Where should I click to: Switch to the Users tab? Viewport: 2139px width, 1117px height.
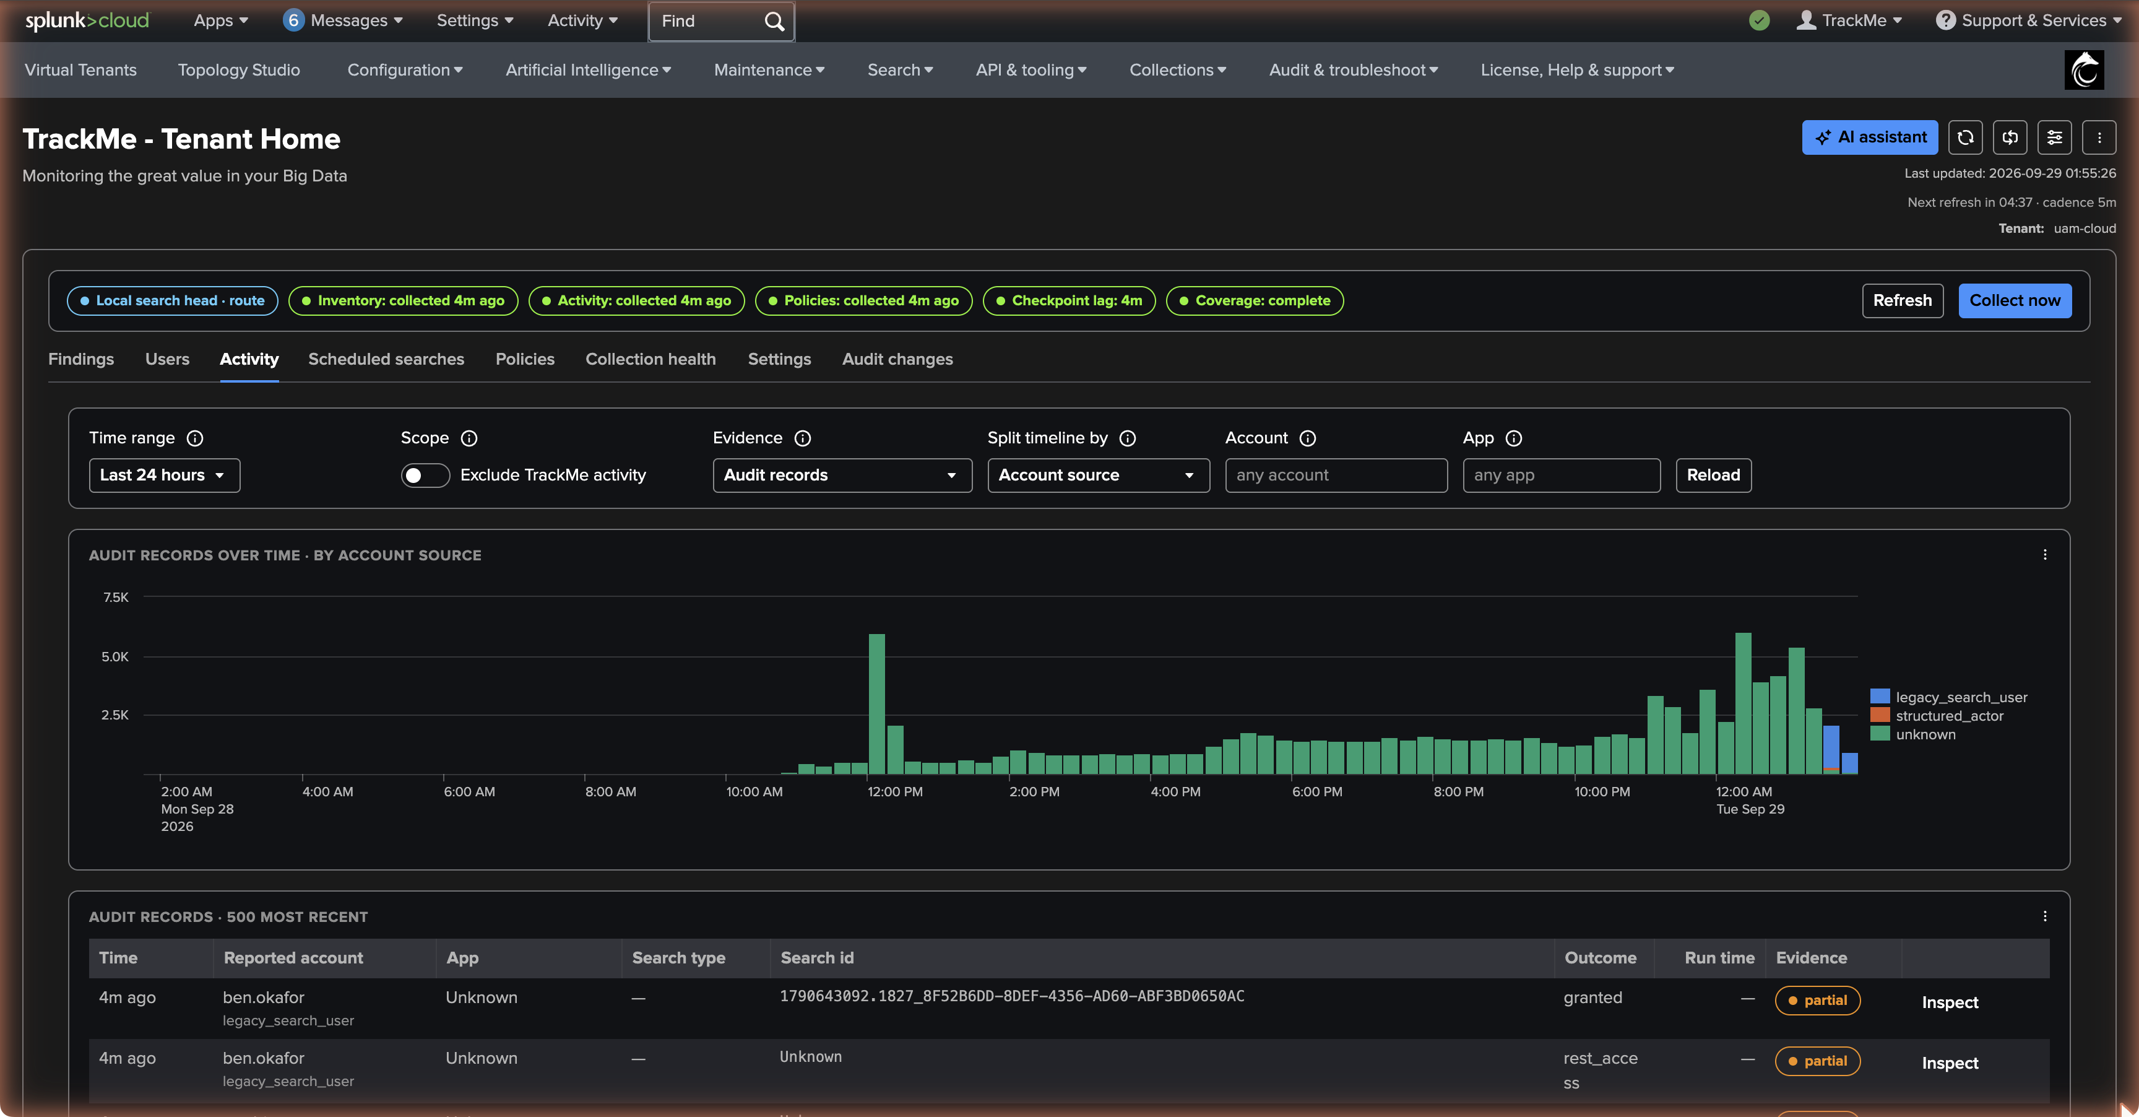(x=167, y=360)
